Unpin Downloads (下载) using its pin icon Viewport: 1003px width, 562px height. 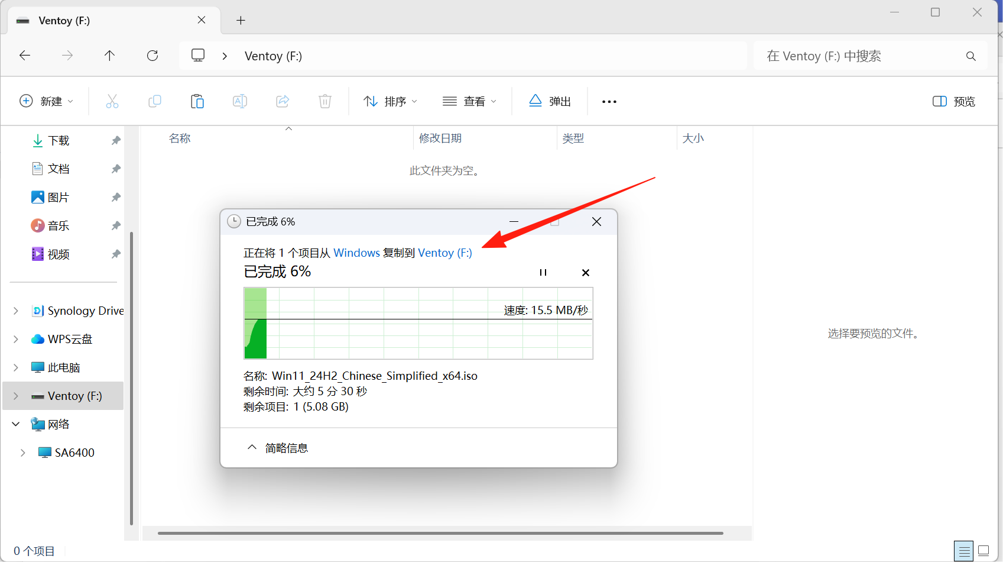[x=116, y=141]
